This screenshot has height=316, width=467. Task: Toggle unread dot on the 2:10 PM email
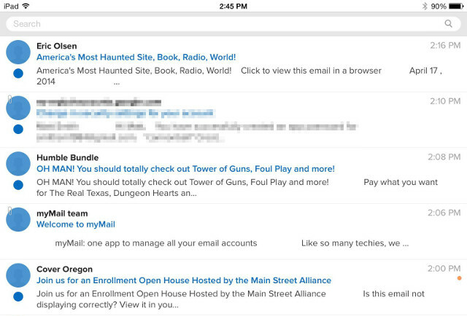(x=18, y=130)
